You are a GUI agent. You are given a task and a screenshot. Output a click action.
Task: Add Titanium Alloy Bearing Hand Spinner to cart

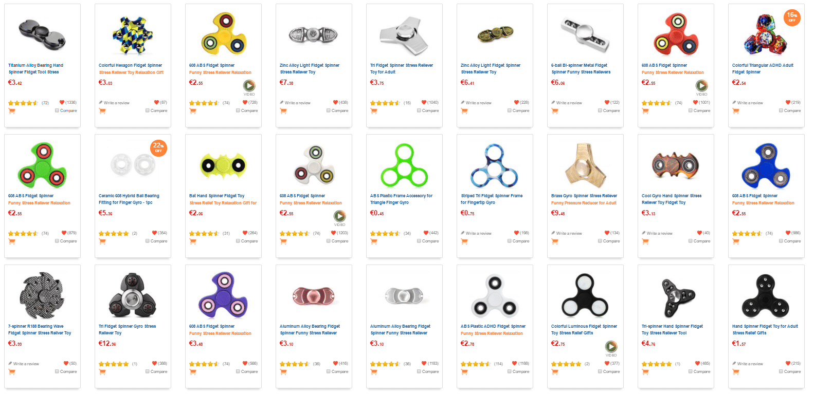coord(12,111)
